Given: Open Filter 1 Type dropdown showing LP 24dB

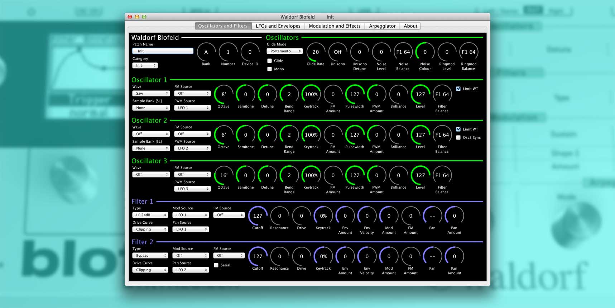Looking at the screenshot, I should [x=150, y=215].
